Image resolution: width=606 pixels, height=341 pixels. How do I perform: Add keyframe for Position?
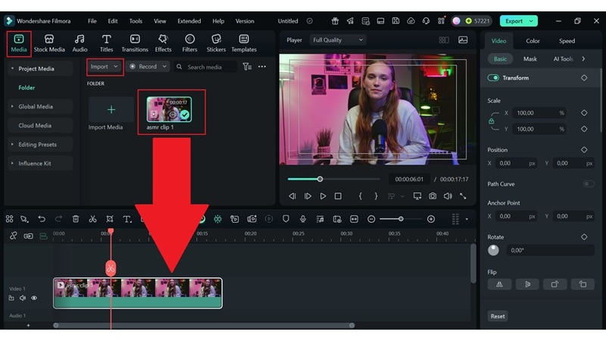(584, 149)
